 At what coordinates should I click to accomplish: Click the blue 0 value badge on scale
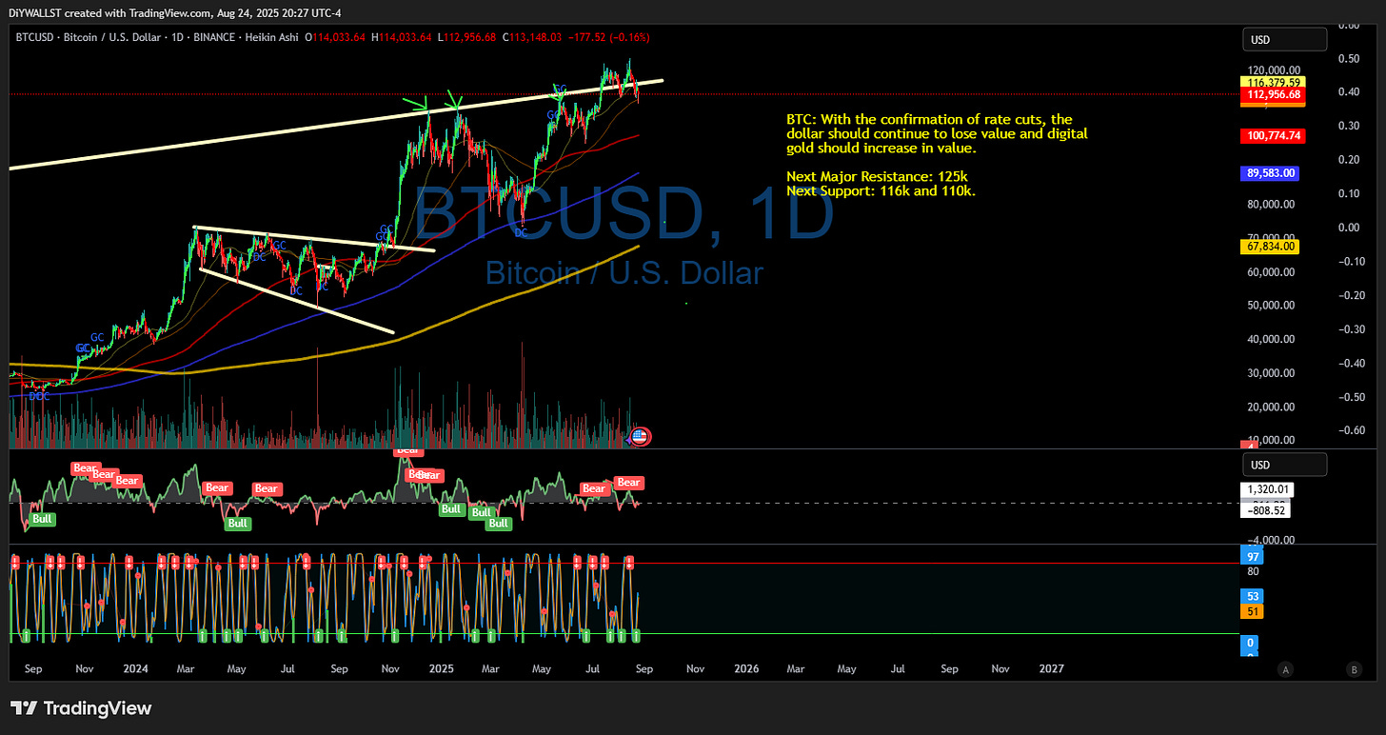click(x=1249, y=644)
